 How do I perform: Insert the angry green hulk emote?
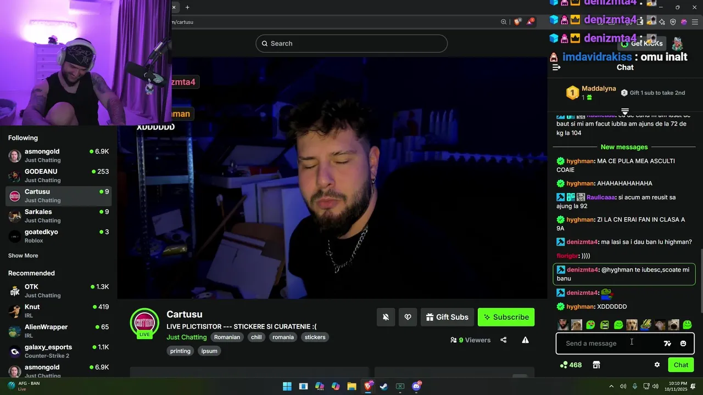604,325
